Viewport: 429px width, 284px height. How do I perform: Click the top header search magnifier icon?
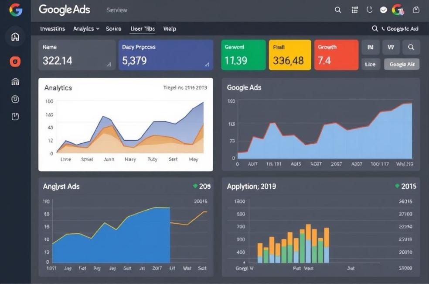click(x=338, y=10)
